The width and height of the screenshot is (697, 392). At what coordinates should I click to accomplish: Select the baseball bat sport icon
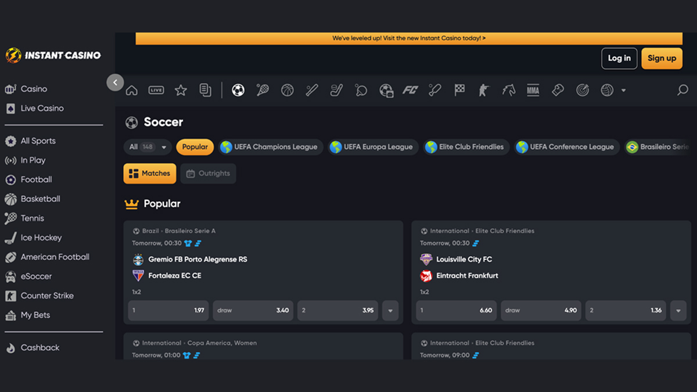tap(312, 90)
